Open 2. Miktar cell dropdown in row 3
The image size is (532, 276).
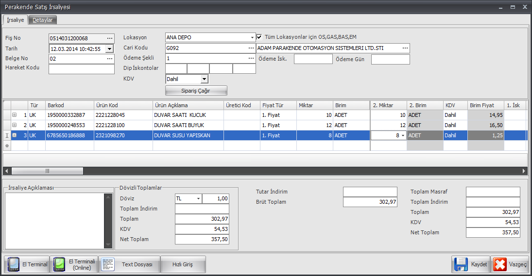click(x=403, y=135)
